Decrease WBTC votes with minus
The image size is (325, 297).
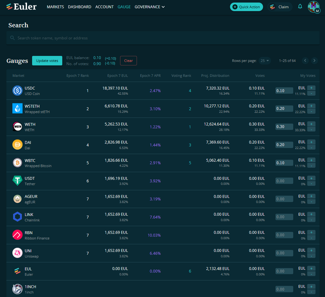pyautogui.click(x=311, y=166)
